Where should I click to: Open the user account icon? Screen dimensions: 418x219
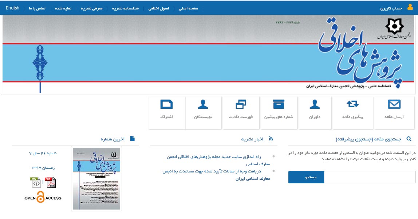[x=410, y=8]
